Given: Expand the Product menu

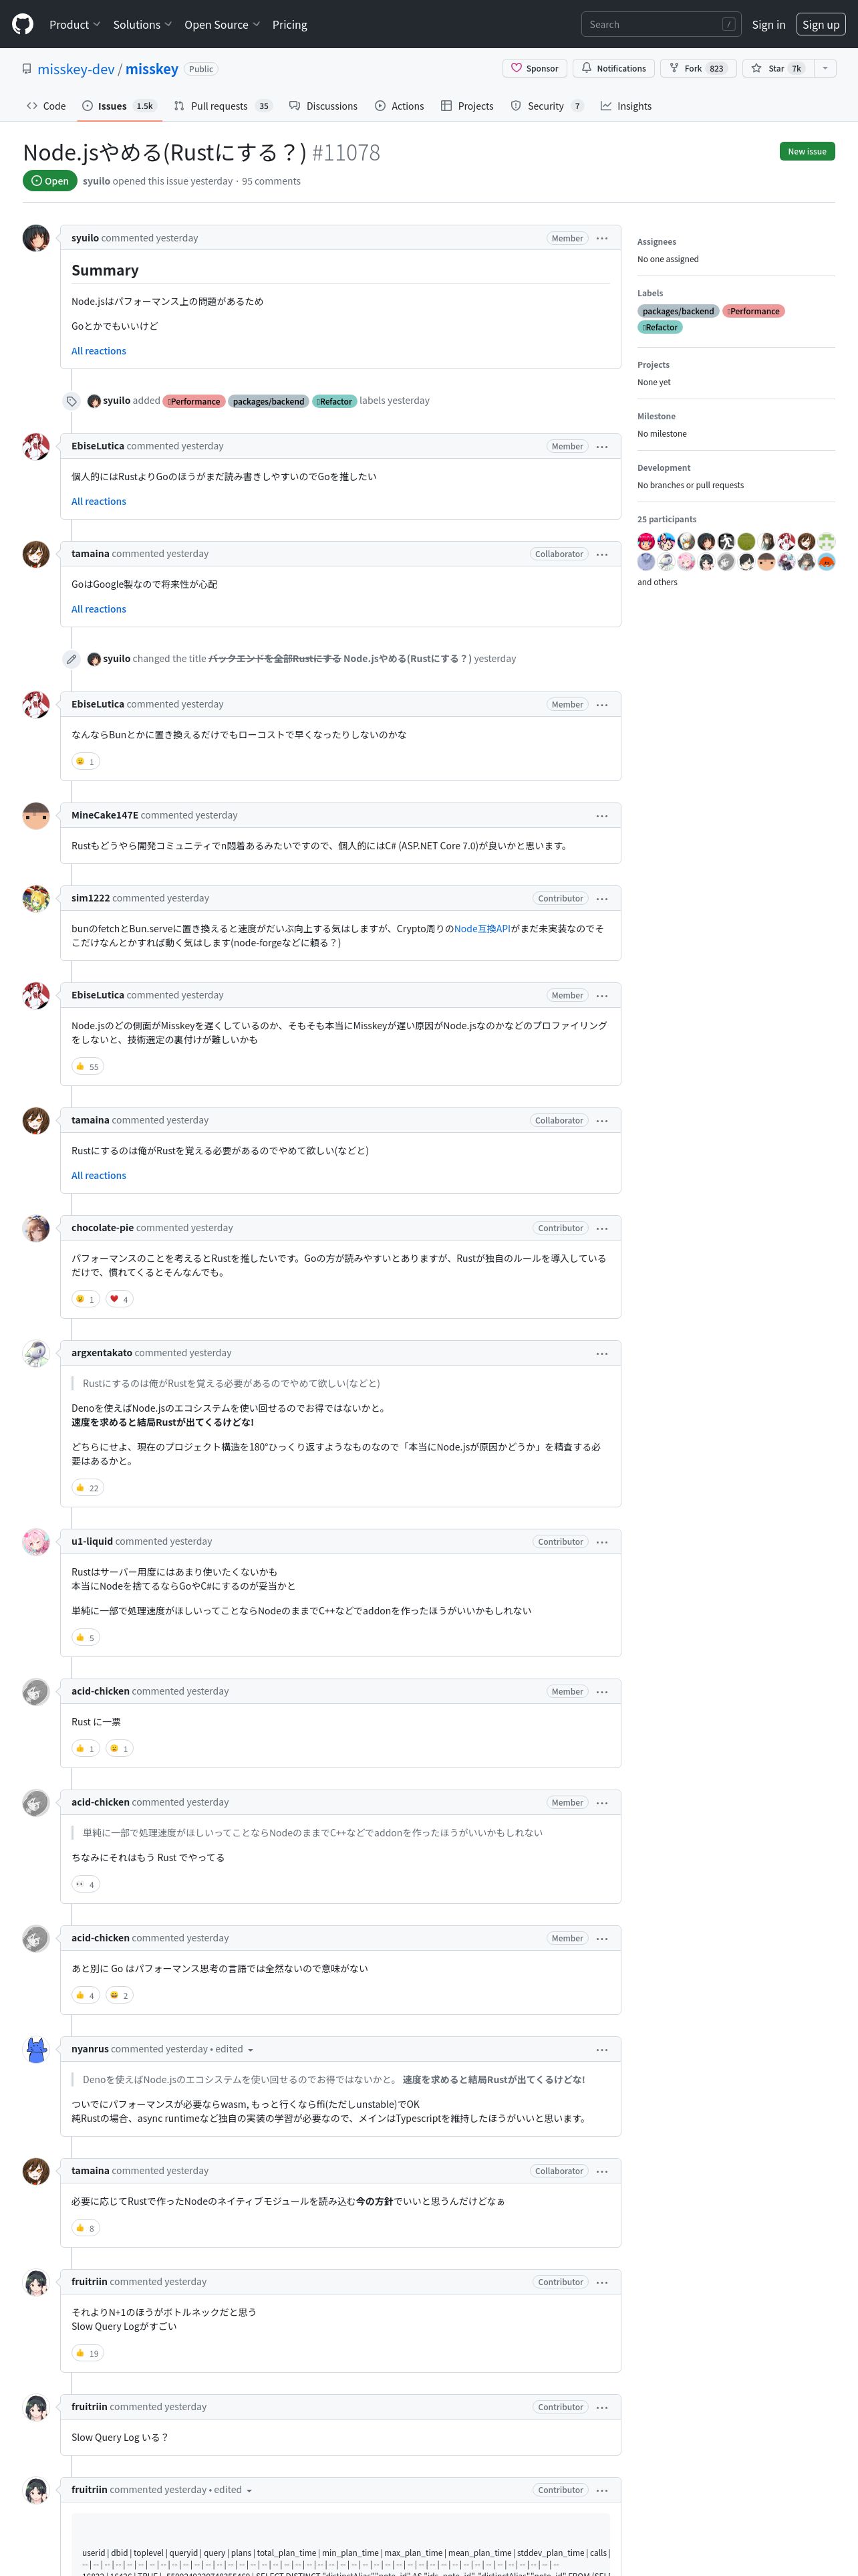Looking at the screenshot, I should (75, 24).
